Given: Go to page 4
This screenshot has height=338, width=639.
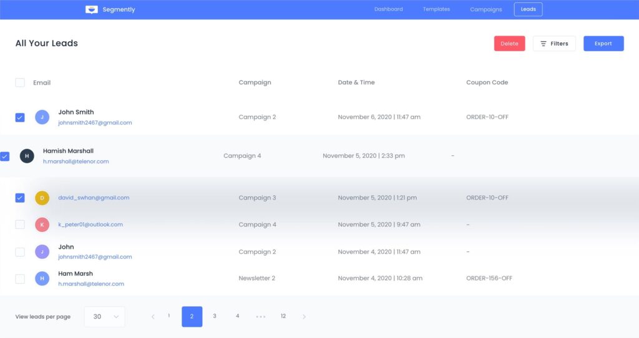Looking at the screenshot, I should (238, 316).
